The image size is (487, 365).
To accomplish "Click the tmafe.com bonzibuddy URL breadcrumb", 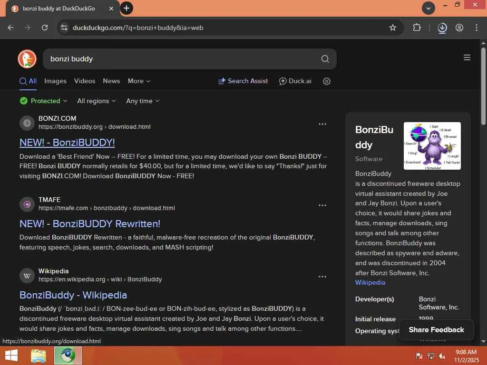I will (x=107, y=208).
